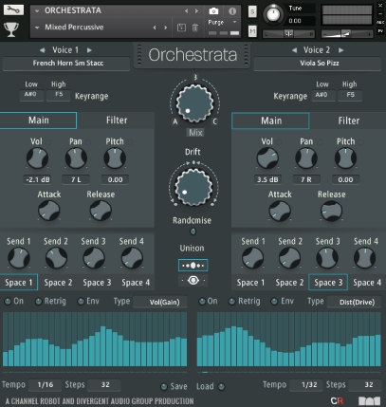Click the Voice 1 Attack knob
This screenshot has height=407, width=386.
coord(49,211)
